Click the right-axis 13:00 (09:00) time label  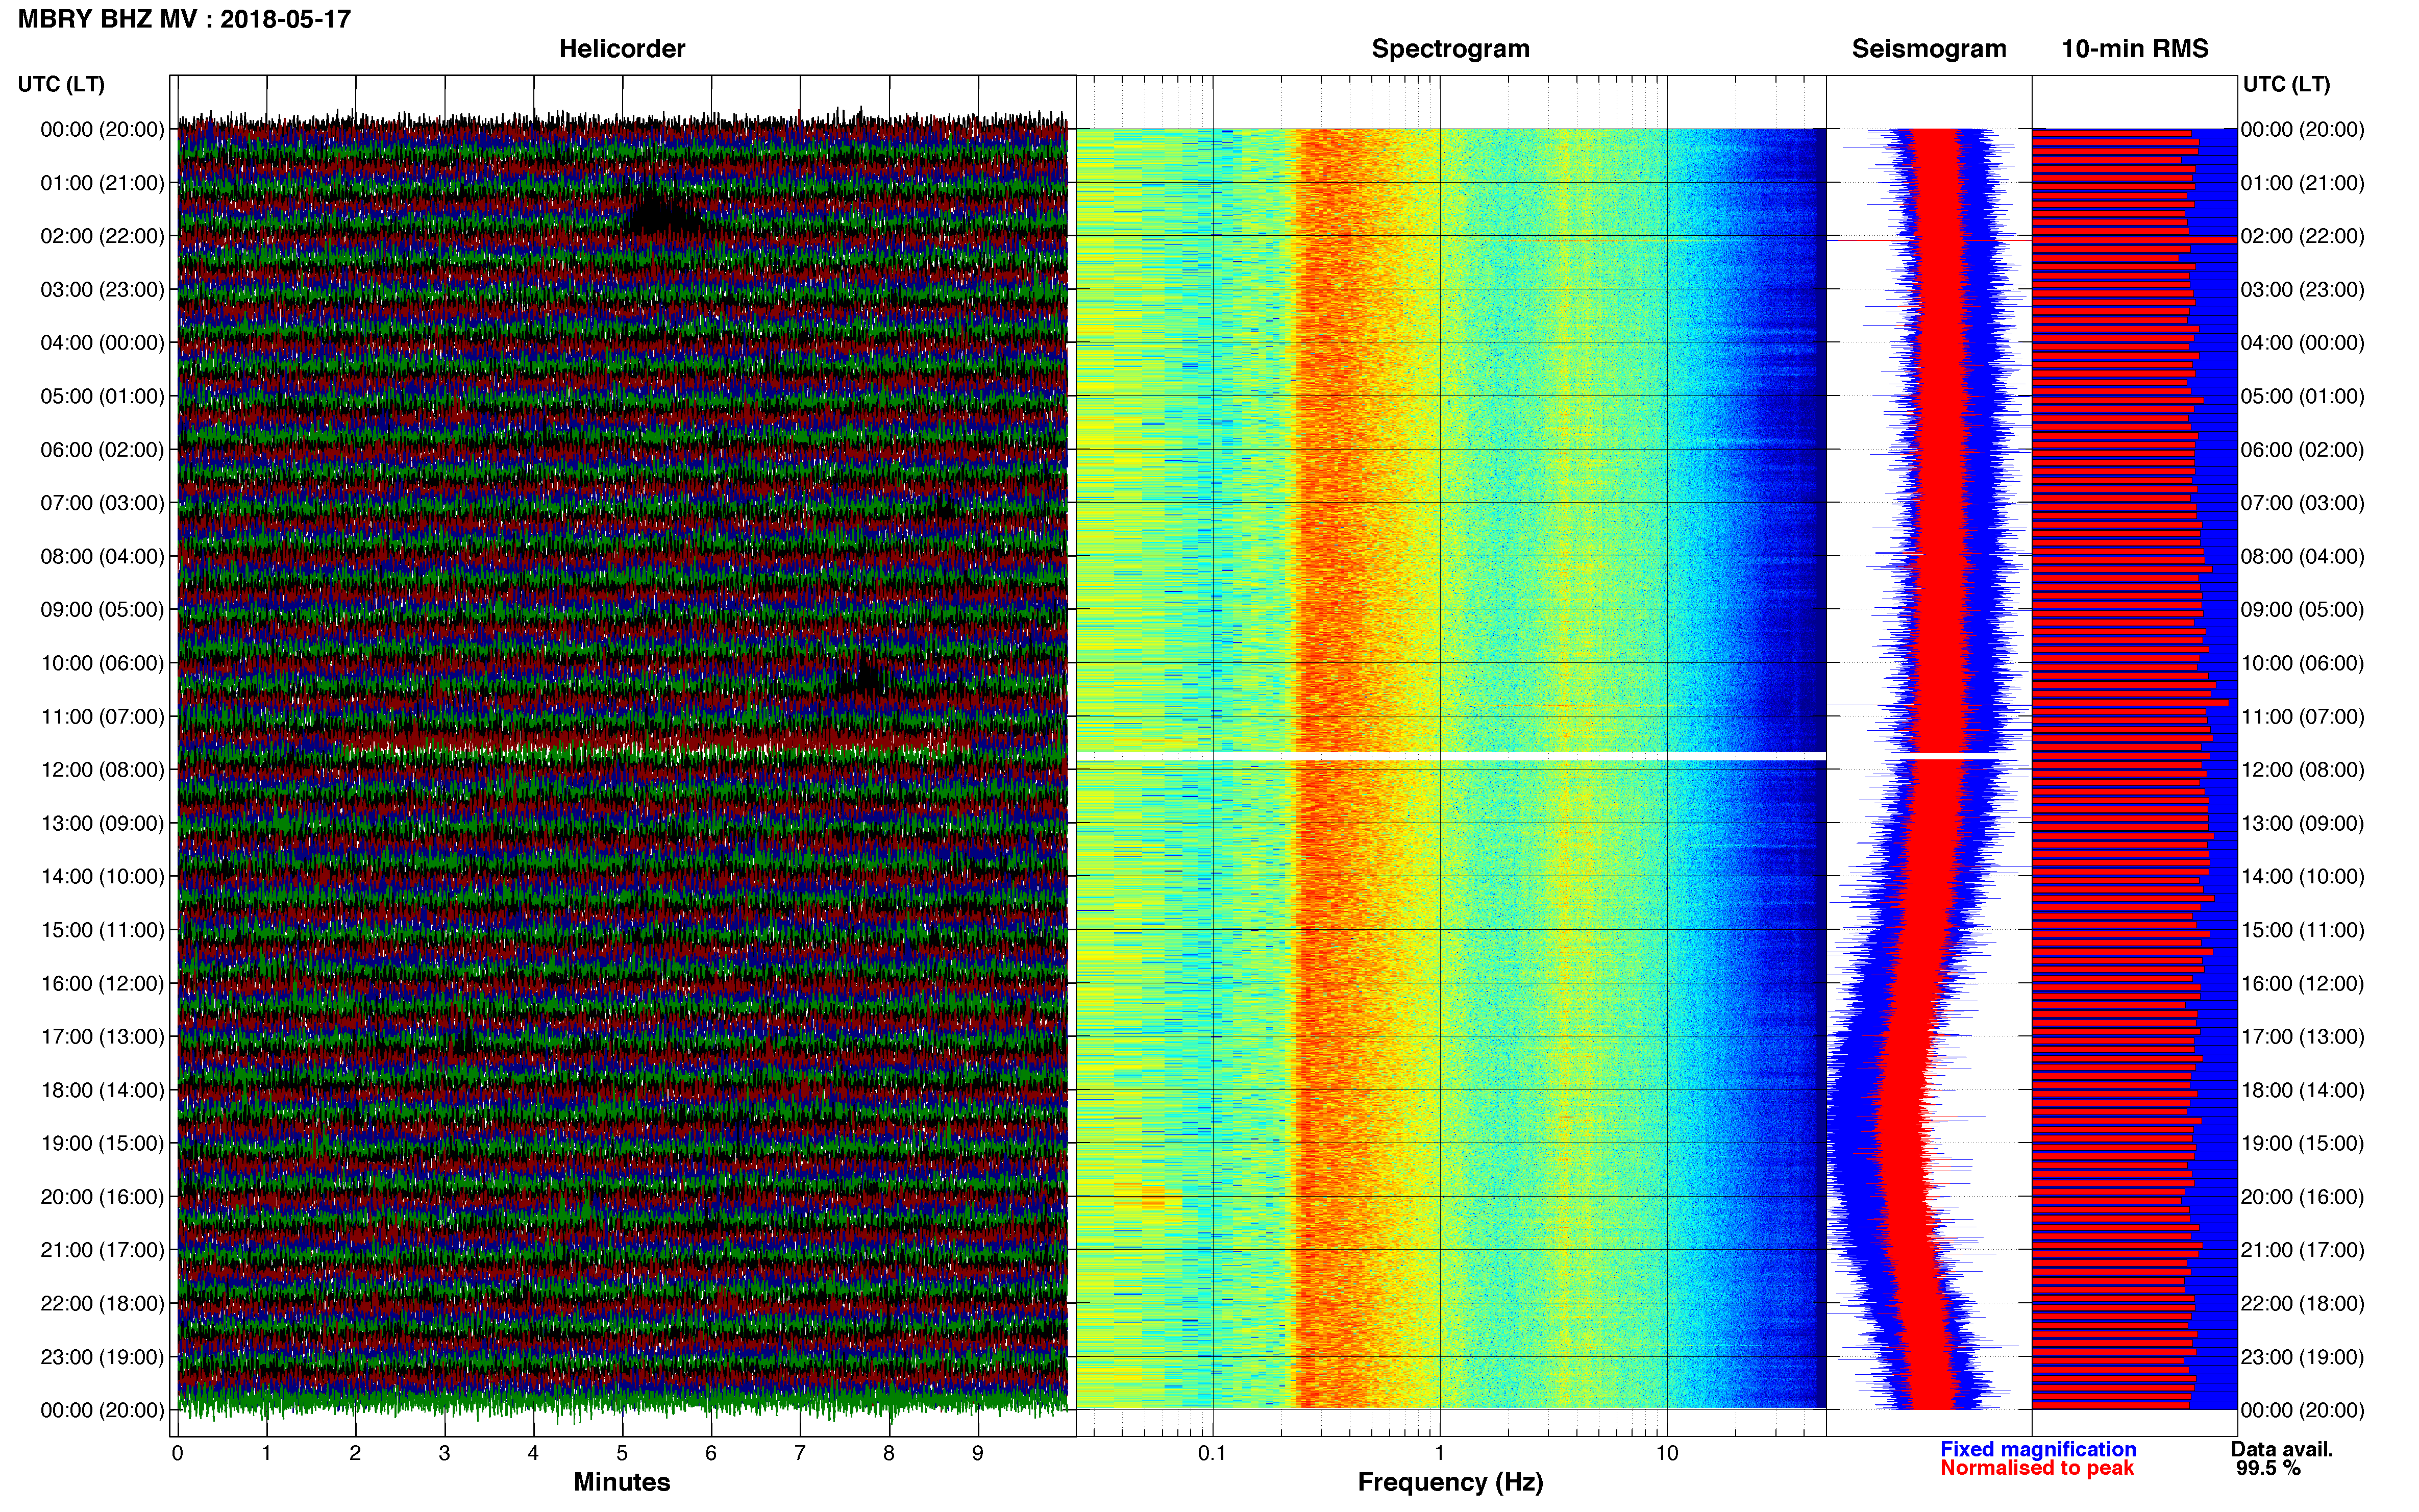coord(2303,823)
